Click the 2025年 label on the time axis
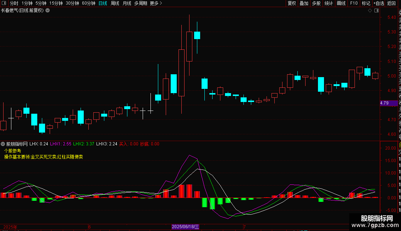401x231 pixels. [10, 227]
